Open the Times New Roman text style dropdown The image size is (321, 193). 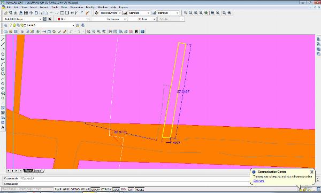[x=110, y=13]
